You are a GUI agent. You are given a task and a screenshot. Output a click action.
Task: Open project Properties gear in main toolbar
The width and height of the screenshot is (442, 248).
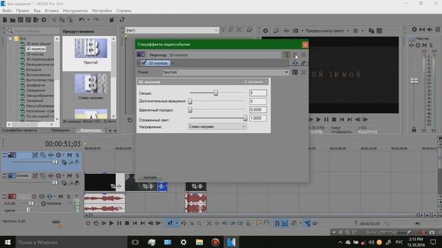pos(44,20)
